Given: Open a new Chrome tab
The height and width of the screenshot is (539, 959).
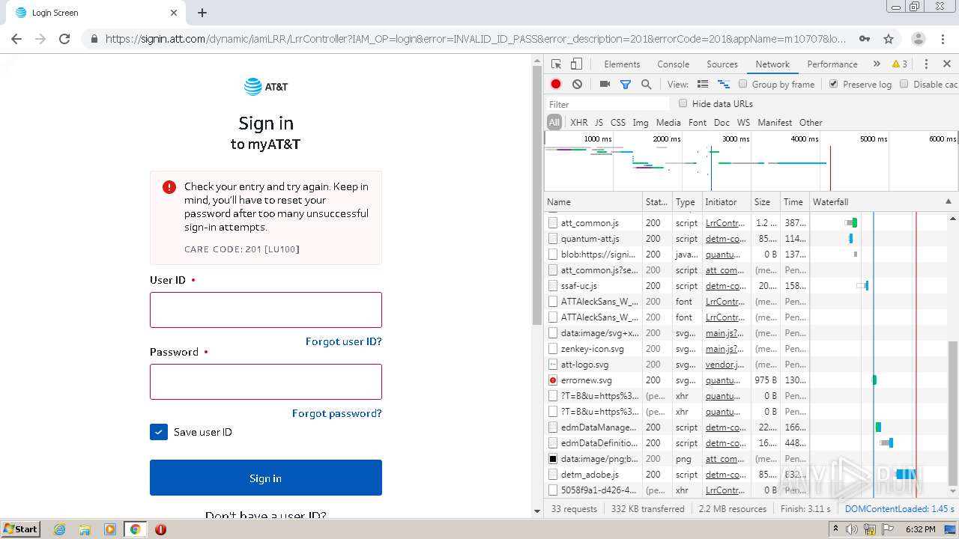Looking at the screenshot, I should 202,13.
